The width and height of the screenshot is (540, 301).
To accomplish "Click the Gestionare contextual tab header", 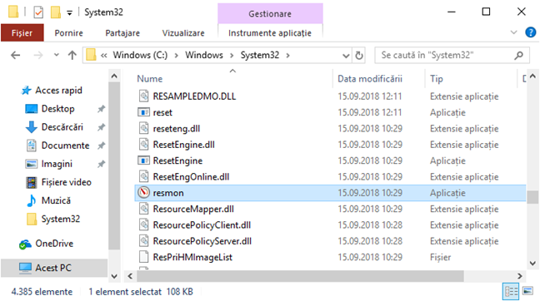I will point(270,14).
